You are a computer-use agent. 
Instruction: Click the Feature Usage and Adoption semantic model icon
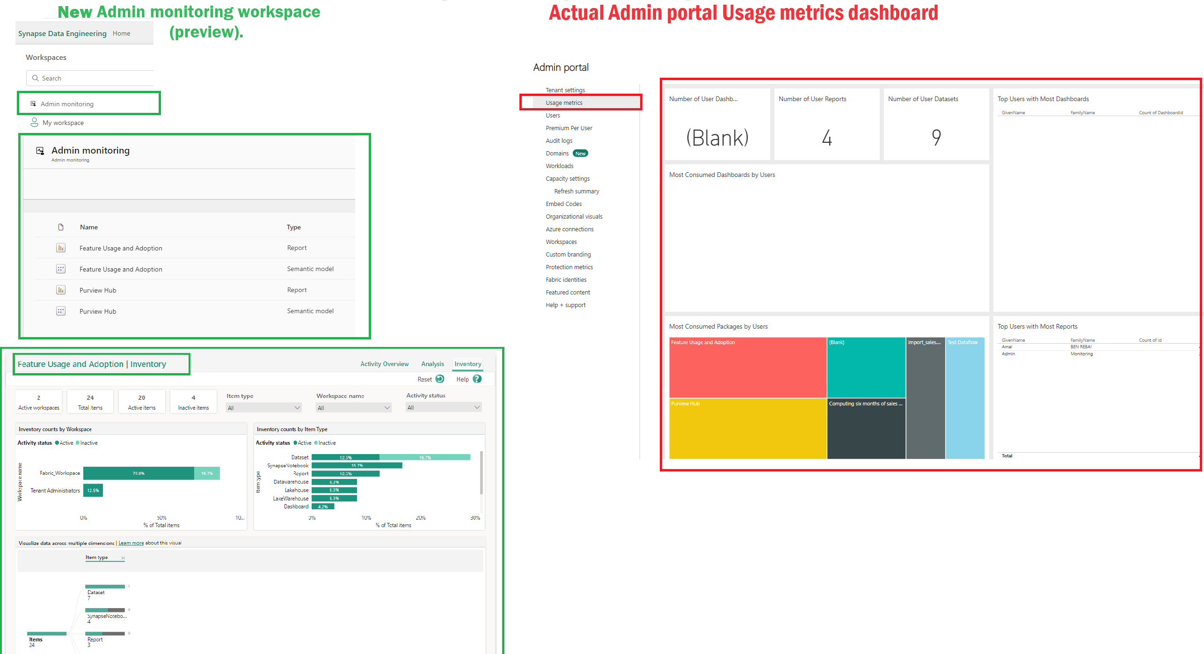pos(61,269)
